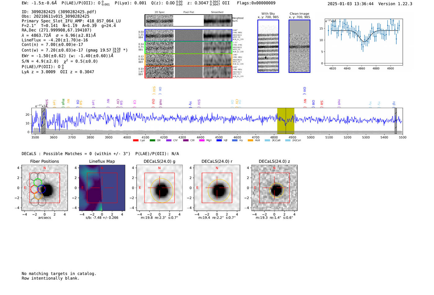Select the orange-bordered fiber spectrum row

(x=188, y=60)
